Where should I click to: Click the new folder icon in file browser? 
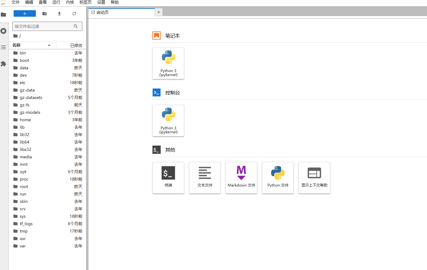point(45,14)
